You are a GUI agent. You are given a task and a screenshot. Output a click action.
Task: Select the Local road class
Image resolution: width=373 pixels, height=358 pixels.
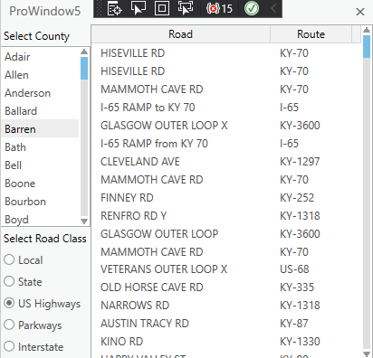(24, 260)
